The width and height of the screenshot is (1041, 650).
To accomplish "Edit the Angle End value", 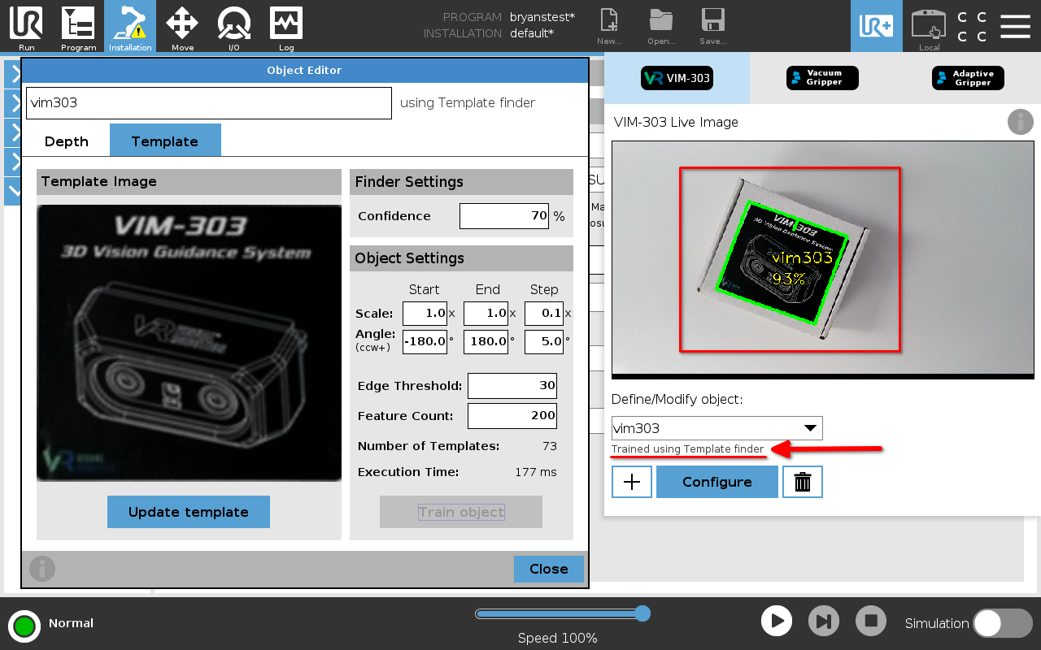I will click(486, 341).
